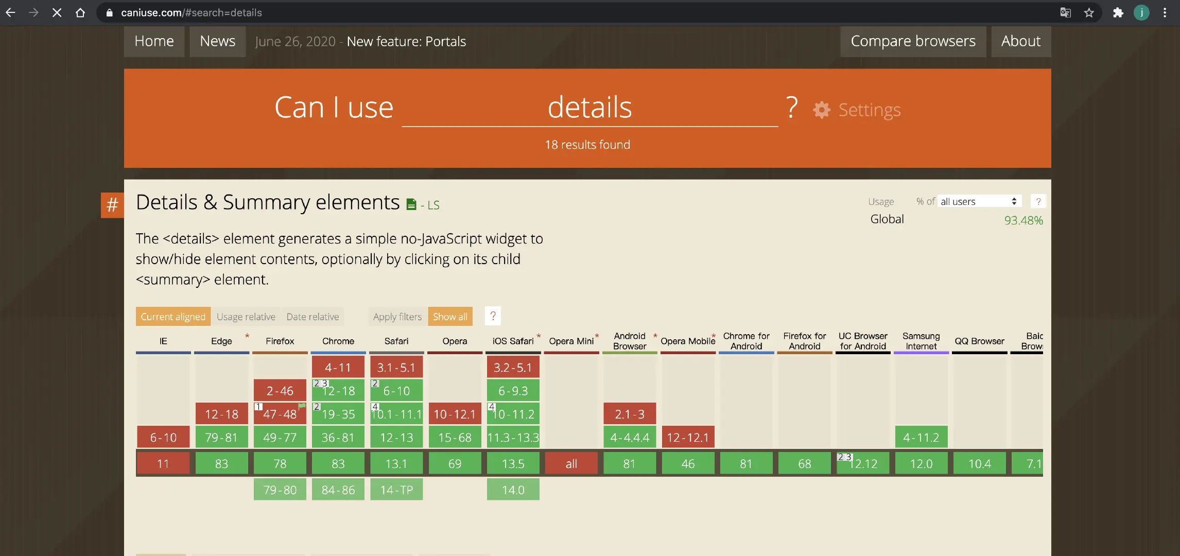Screen dimensions: 1180x556
Task: Stop page loading with X icon
Action: (x=57, y=13)
